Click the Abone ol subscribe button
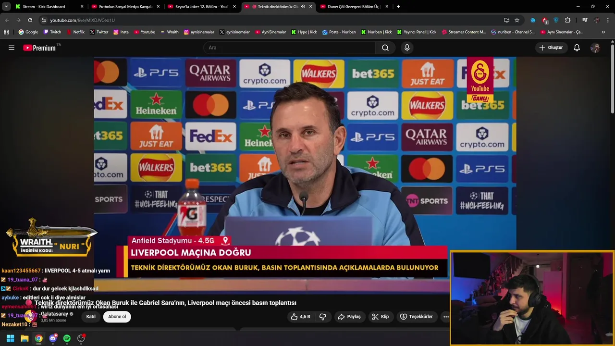Viewport: 615px width, 346px height. click(x=117, y=317)
